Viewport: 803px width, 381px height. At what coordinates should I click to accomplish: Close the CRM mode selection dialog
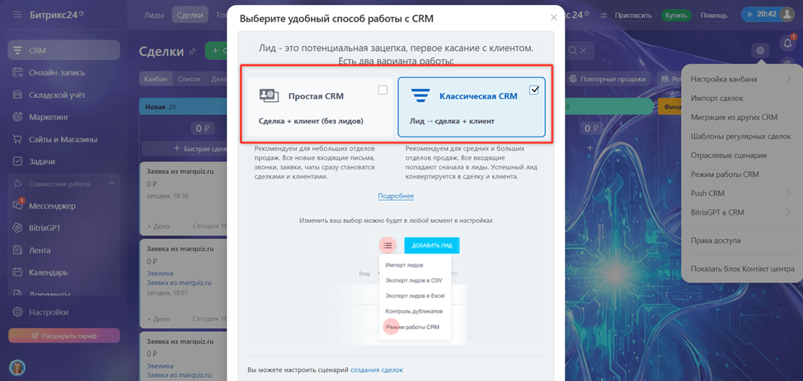click(553, 17)
